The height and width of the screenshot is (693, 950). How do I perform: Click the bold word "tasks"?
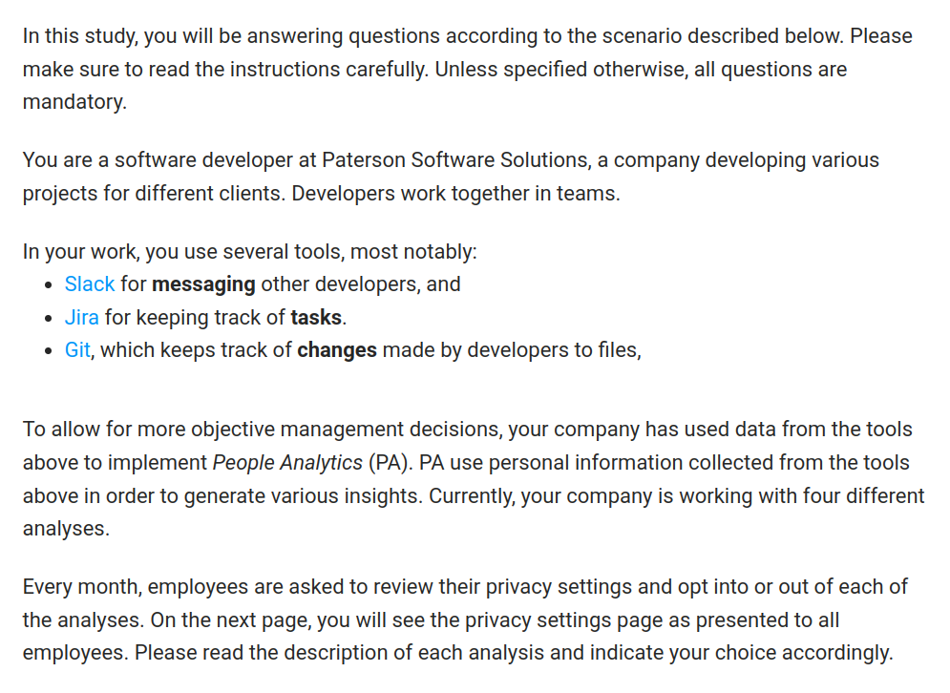[x=316, y=317]
